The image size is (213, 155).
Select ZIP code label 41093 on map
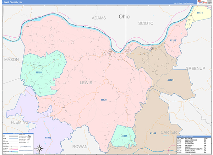pyautogui.click(x=48, y=138)
